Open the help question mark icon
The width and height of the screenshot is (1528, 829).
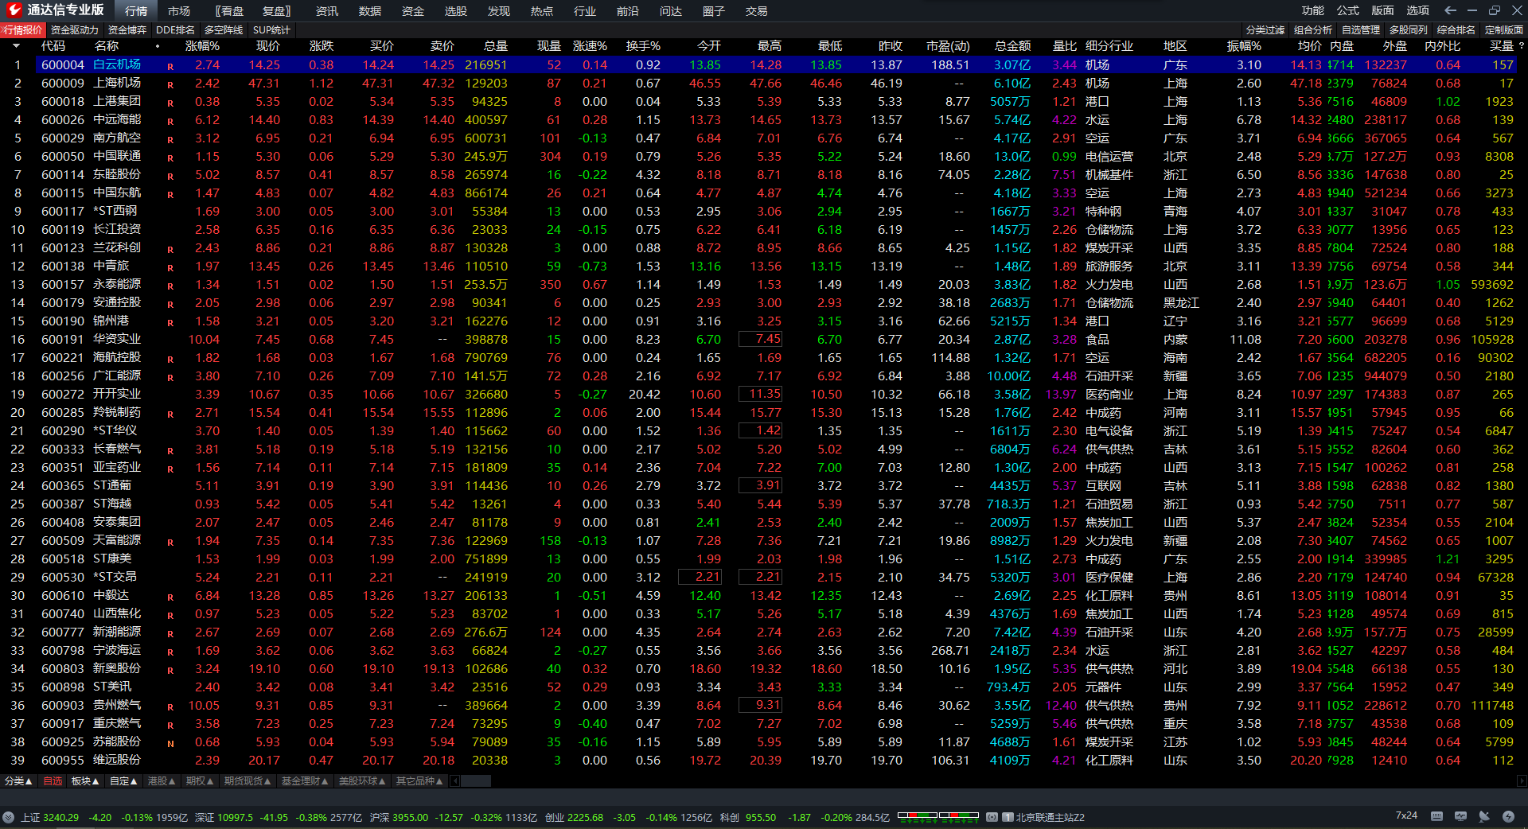tap(1521, 46)
